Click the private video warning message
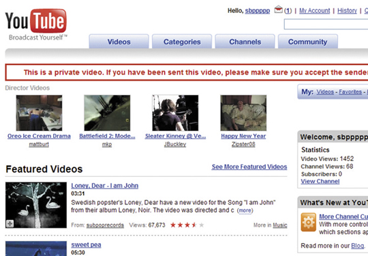Viewport: 368px width, 256px height. coord(196,72)
